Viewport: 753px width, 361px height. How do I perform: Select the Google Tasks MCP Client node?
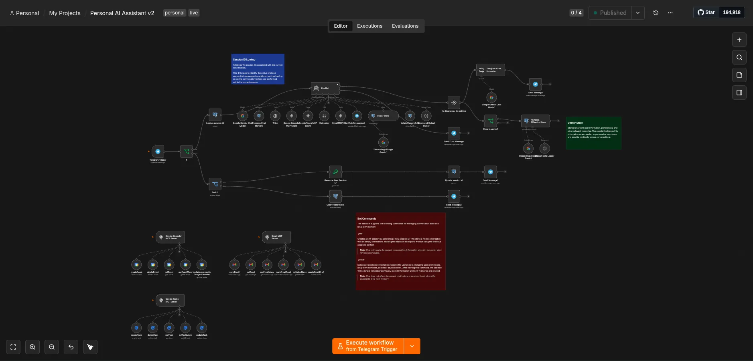click(x=308, y=116)
